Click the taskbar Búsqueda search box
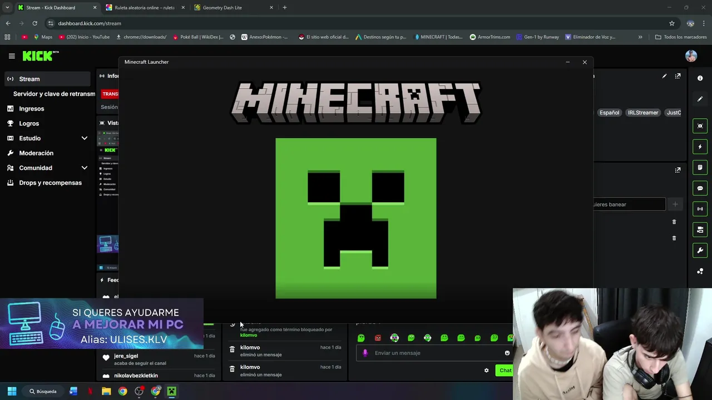The width and height of the screenshot is (712, 400). click(43, 391)
